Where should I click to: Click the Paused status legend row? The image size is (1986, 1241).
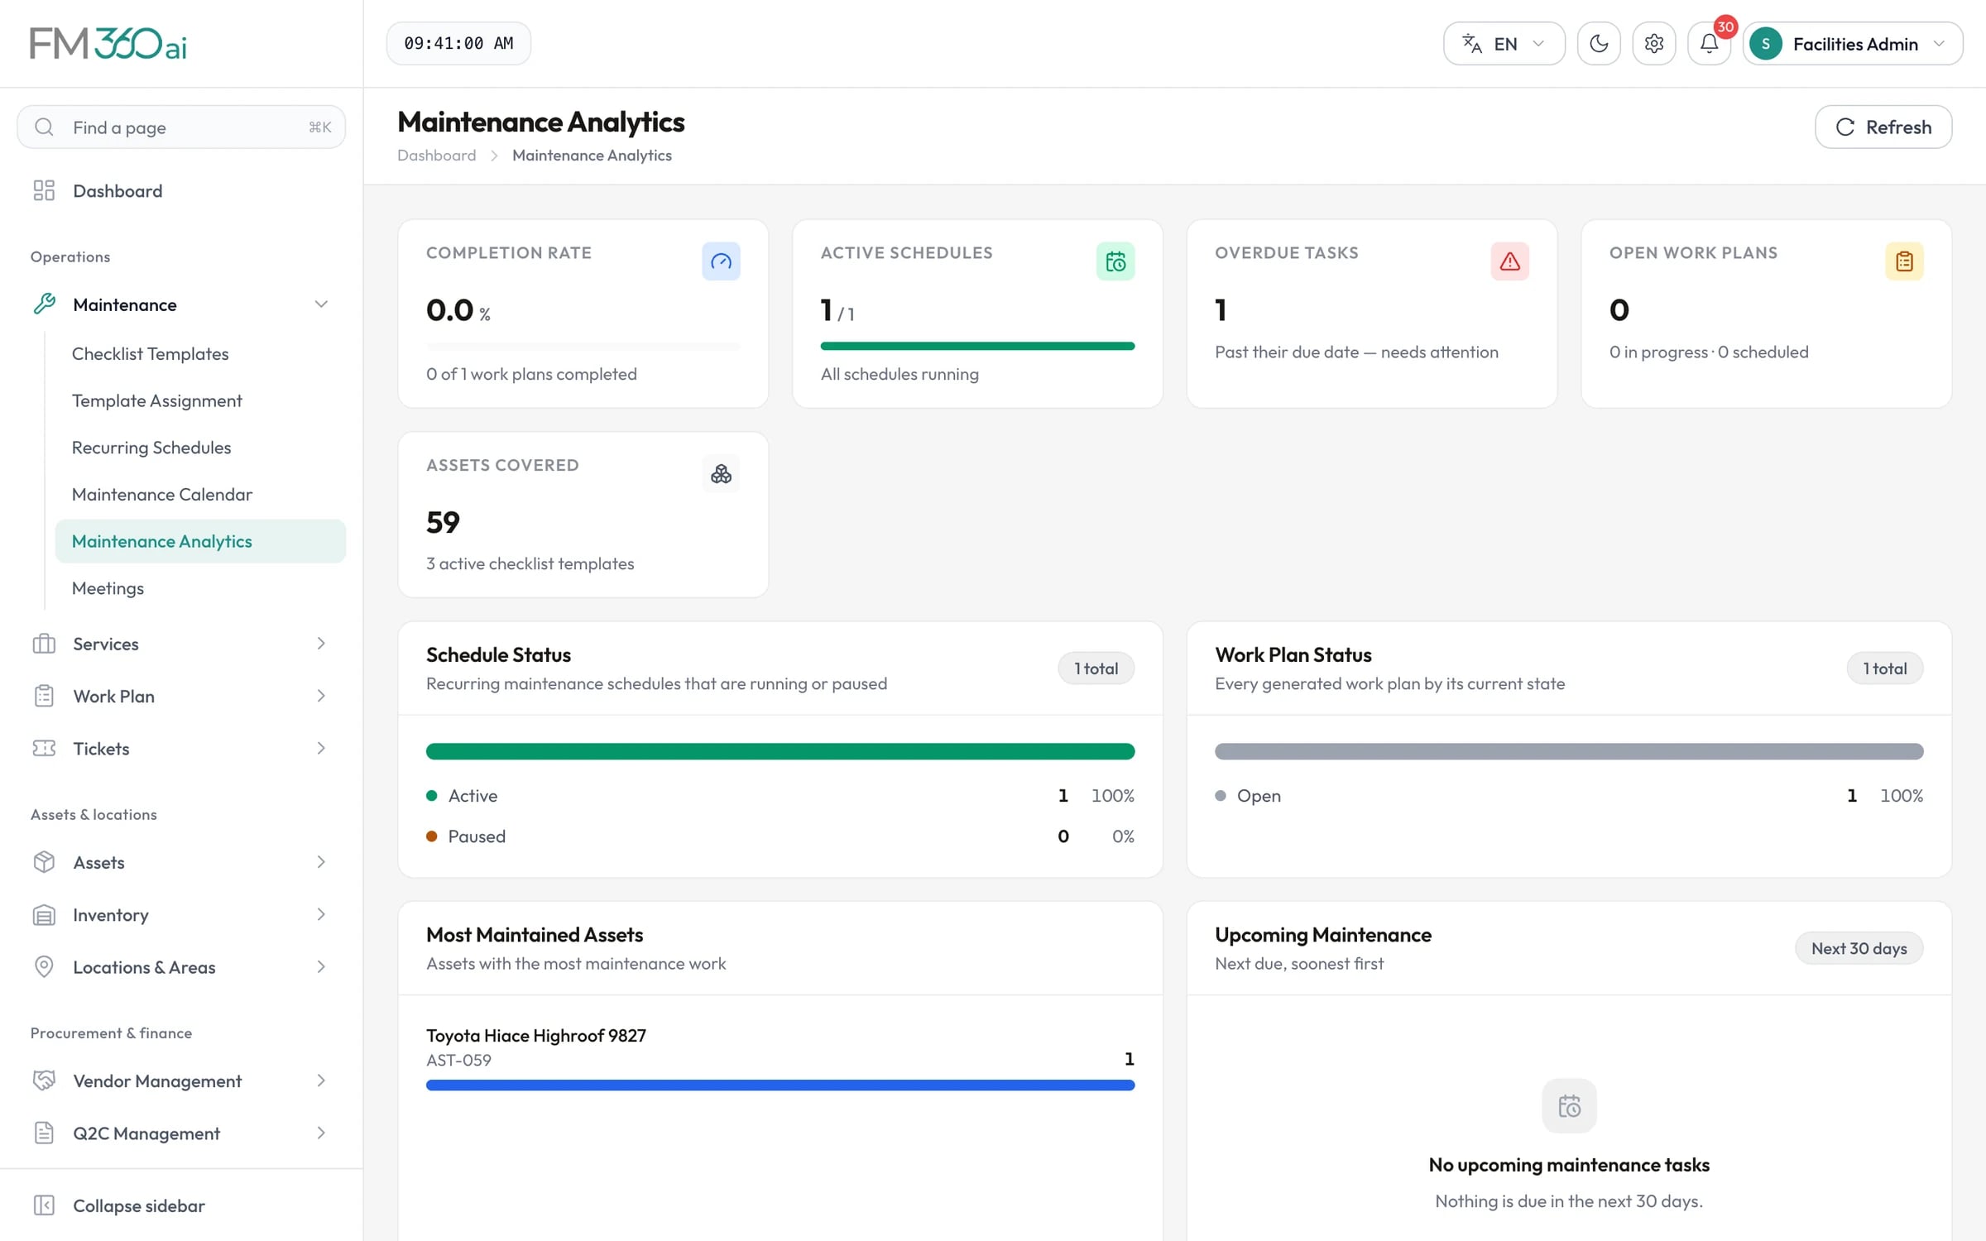[x=780, y=836]
